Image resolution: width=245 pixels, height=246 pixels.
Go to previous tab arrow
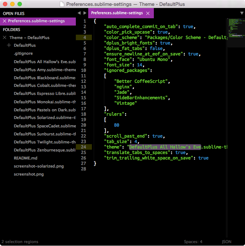tap(79, 13)
